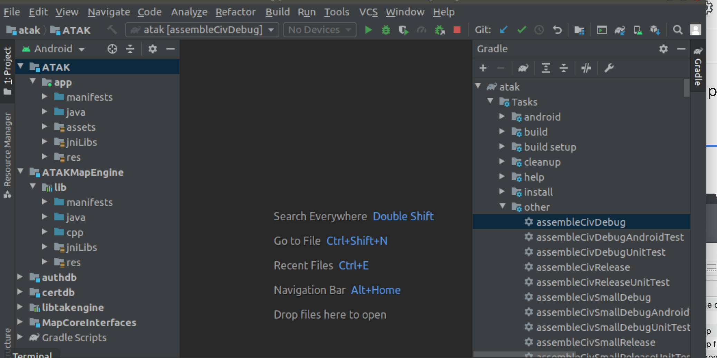Viewport: 717px width, 358px height.
Task: Expand the authdb module
Action: point(20,277)
